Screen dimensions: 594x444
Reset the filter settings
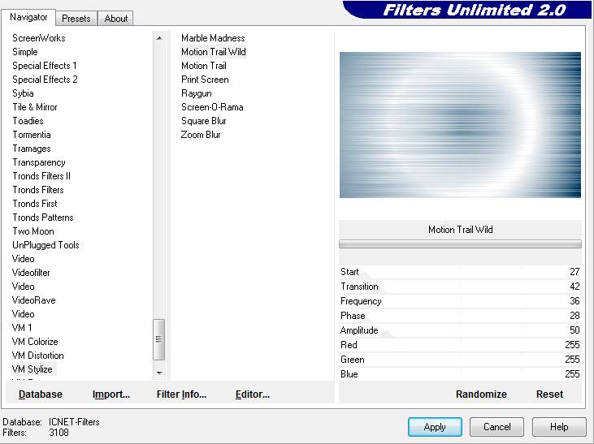click(549, 394)
